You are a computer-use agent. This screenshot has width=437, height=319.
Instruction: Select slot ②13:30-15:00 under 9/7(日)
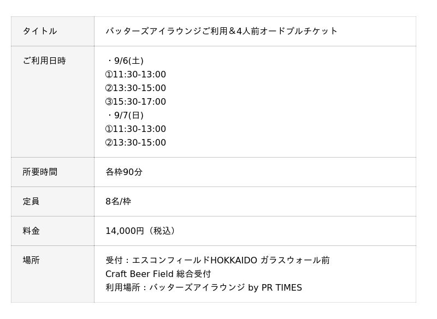[x=135, y=142]
